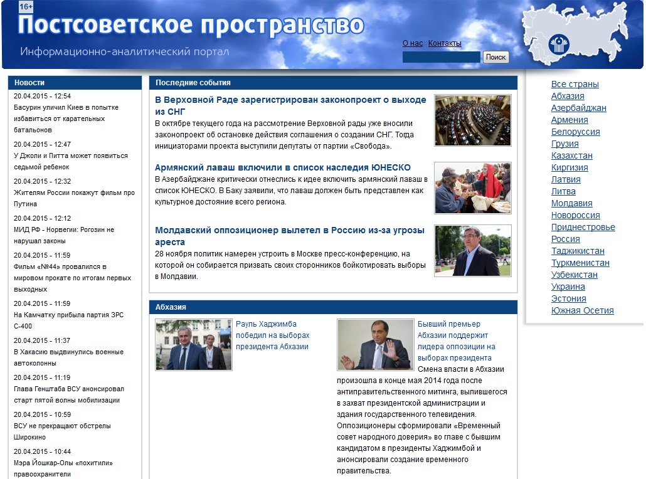Select 'Украина' in country list
The image size is (646, 479).
coord(568,287)
